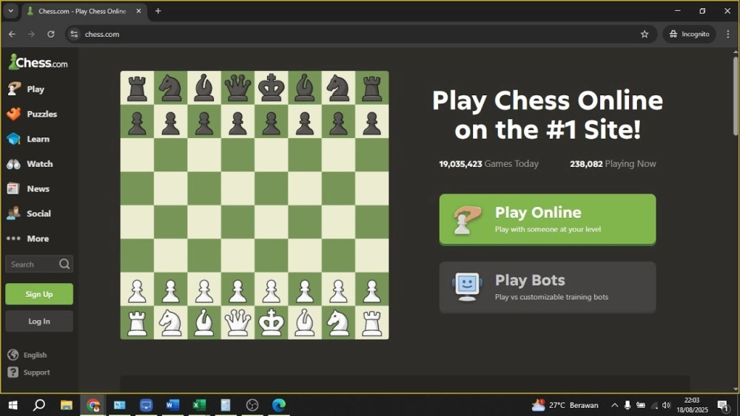740x416 pixels.
Task: Open the Puzzles section
Action: pos(41,114)
